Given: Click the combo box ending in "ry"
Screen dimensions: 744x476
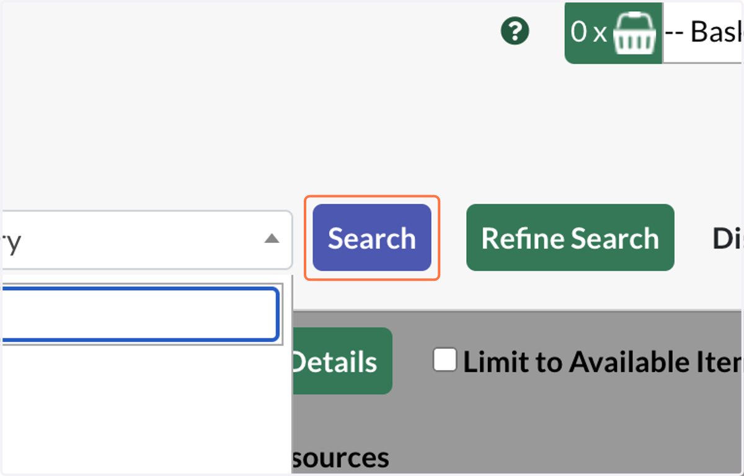Looking at the screenshot, I should coord(146,240).
